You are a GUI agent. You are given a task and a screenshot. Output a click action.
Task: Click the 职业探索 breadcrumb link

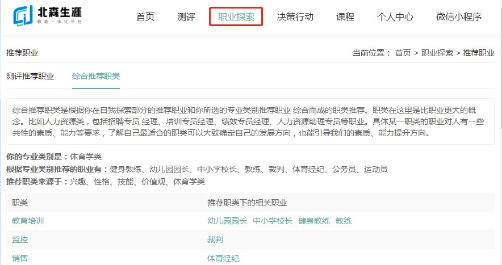[x=437, y=53]
